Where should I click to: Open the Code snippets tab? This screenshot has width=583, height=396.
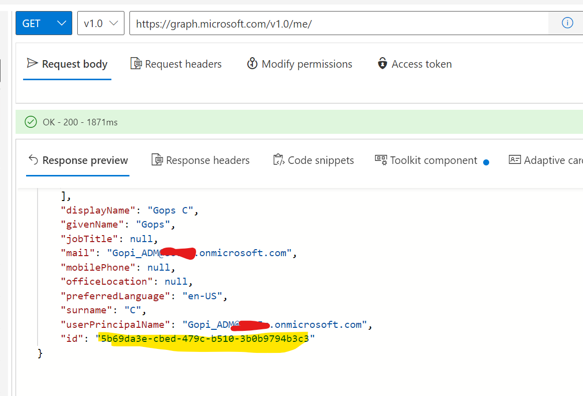coord(314,160)
